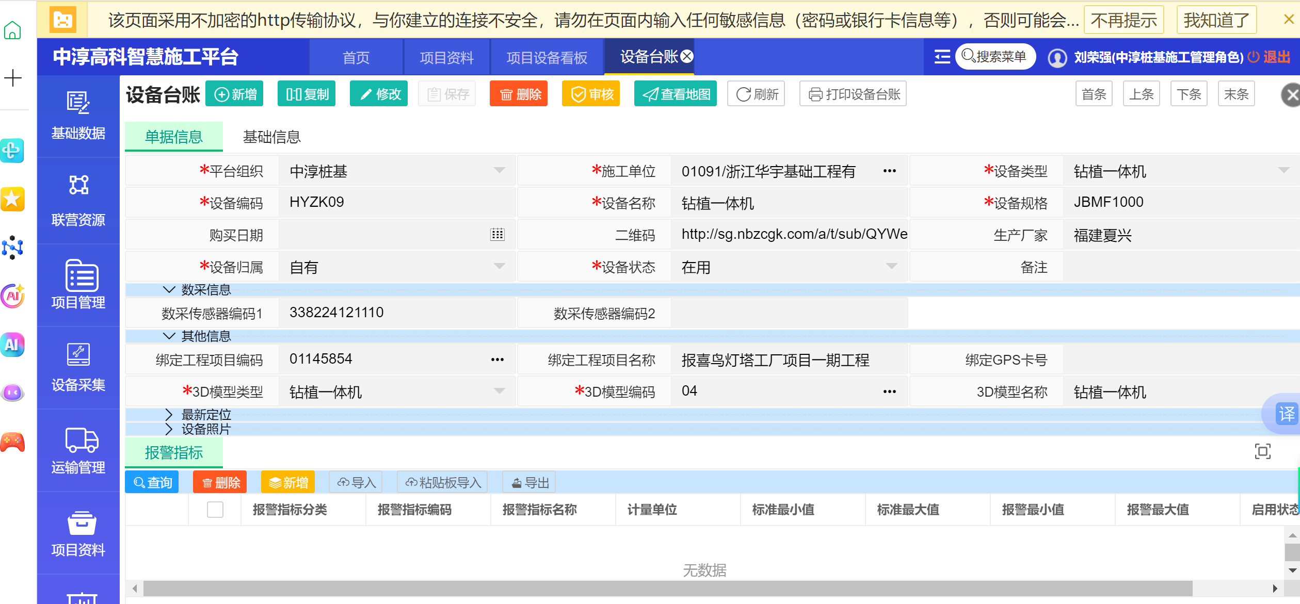Screen dimensions: 1300x604
Task: Open the 平台组织 dropdown arrow
Action: pyautogui.click(x=499, y=171)
